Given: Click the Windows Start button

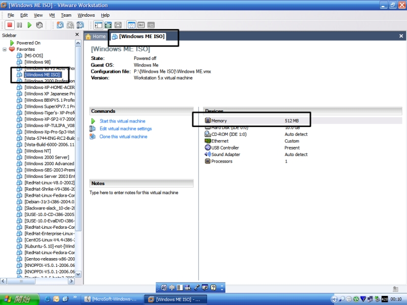Looking at the screenshot, I should (19, 299).
